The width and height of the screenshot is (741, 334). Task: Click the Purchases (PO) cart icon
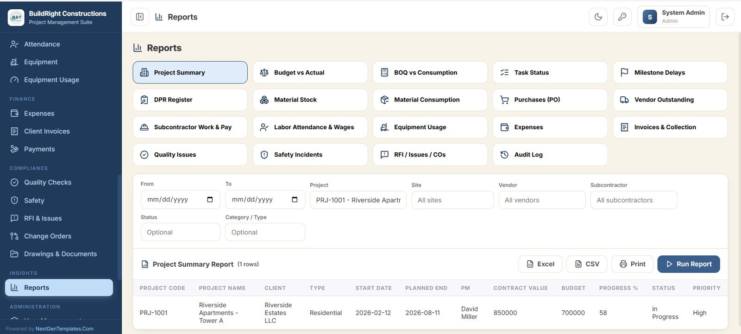[504, 100]
